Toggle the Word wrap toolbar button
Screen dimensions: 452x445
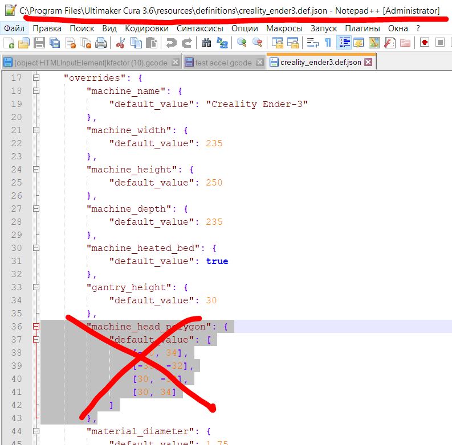[x=313, y=43]
